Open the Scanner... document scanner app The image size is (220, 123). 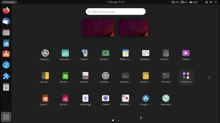pos(85,78)
